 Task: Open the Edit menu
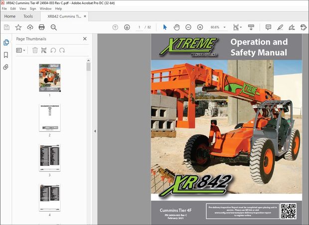coord(13,8)
